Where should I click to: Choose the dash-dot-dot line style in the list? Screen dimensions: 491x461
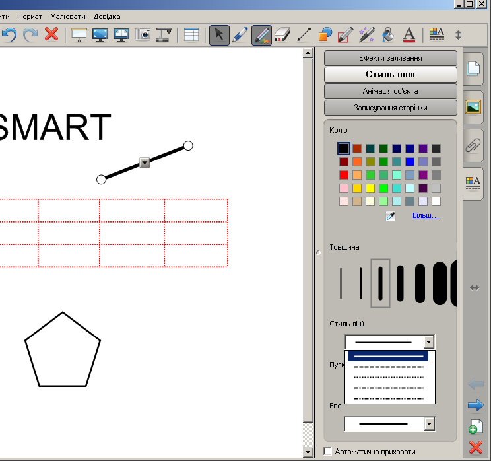point(388,398)
